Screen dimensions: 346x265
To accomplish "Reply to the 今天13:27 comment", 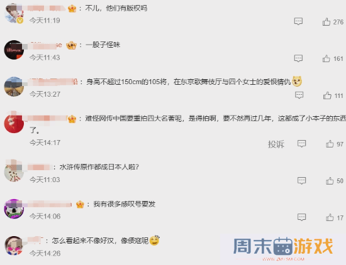I will pos(299,95).
